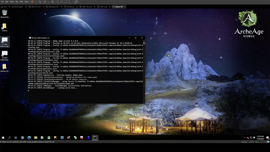Open the VM menu
The width and height of the screenshot is (270, 152).
(x=17, y=2)
